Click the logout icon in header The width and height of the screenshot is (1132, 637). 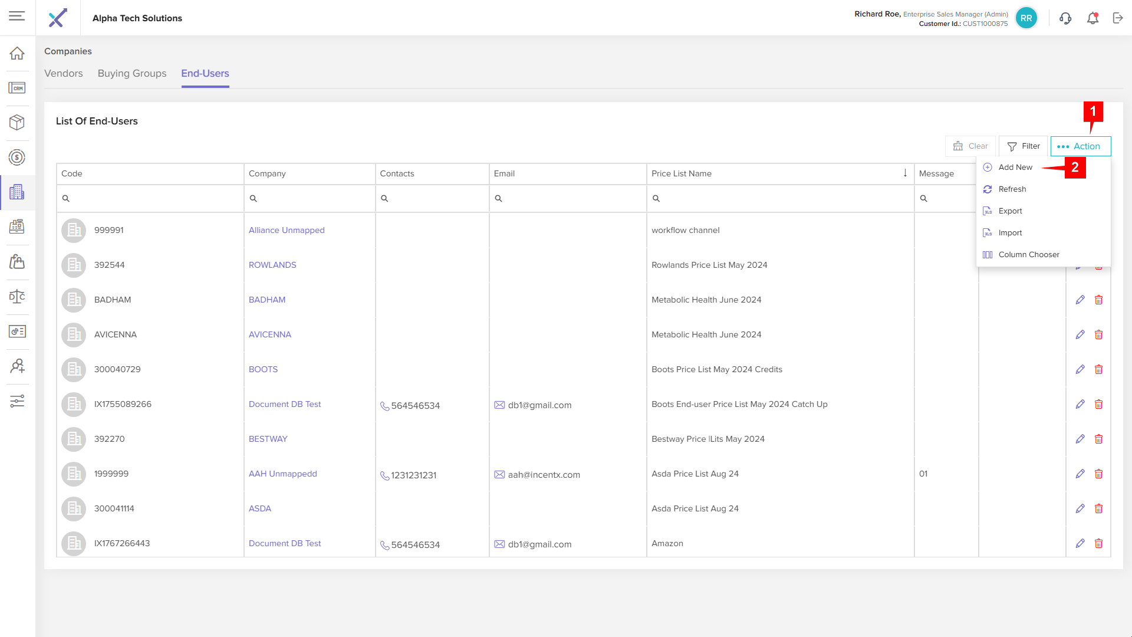point(1118,18)
